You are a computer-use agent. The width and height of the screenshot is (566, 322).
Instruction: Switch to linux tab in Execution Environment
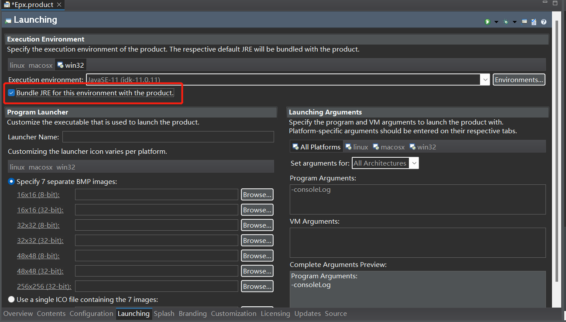pos(17,65)
